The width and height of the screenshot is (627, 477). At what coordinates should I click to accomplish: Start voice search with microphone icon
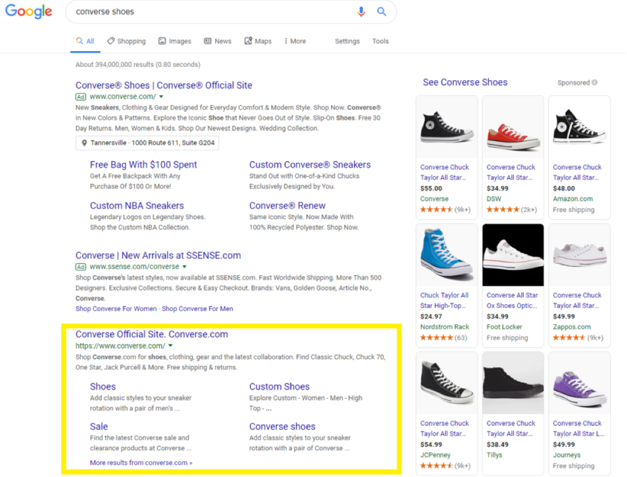point(361,12)
